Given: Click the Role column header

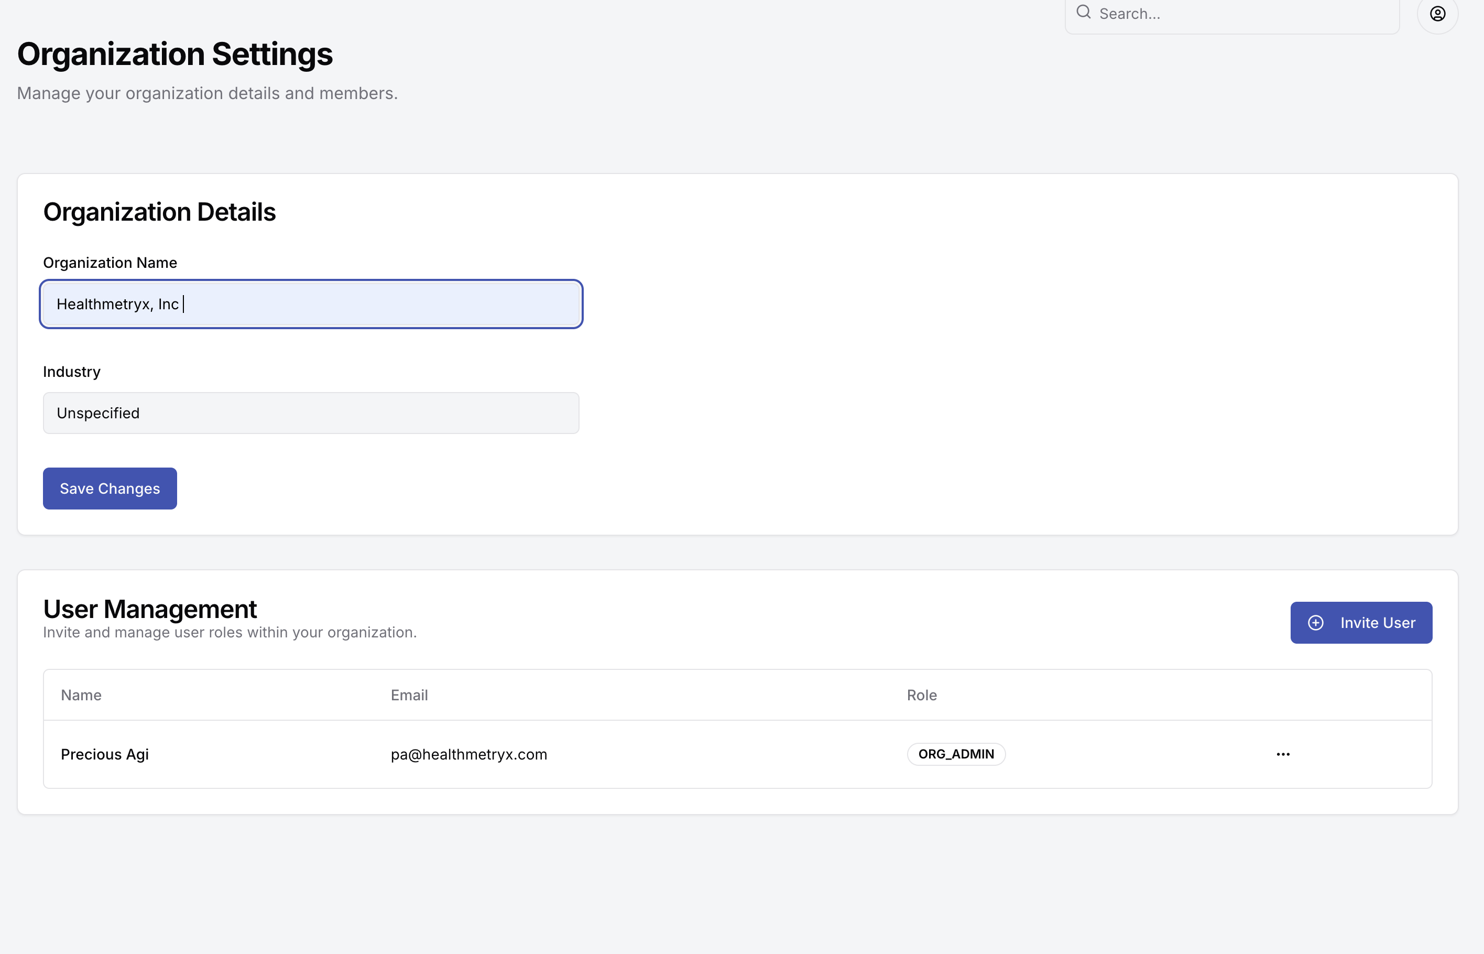Looking at the screenshot, I should pyautogui.click(x=921, y=695).
